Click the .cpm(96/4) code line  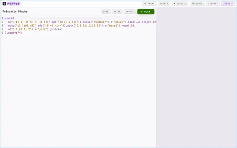point(14,33)
